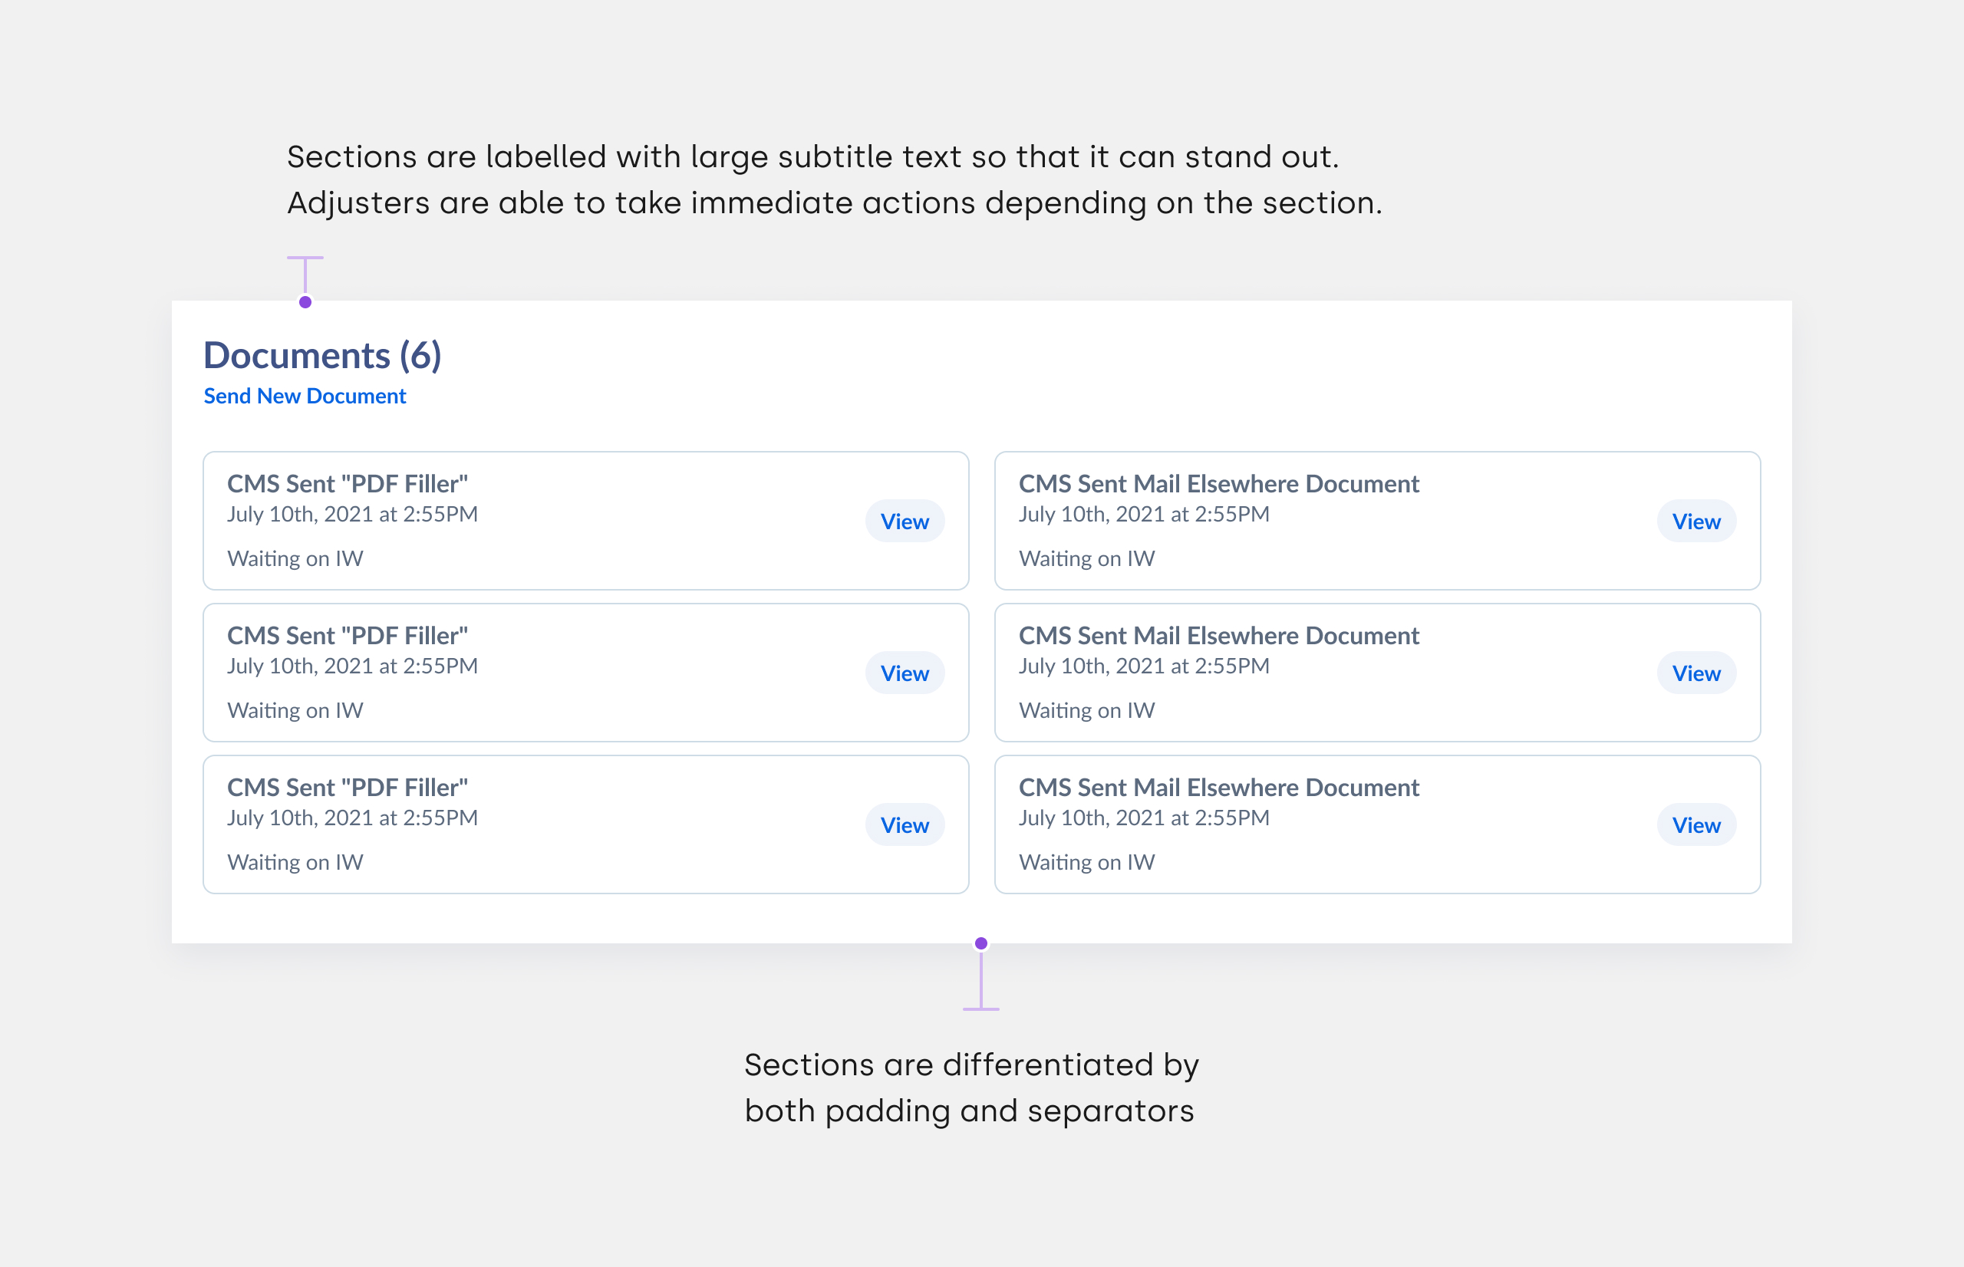
Task: View the first CMS Sent Mail Elsewhere Document
Action: (x=1696, y=521)
